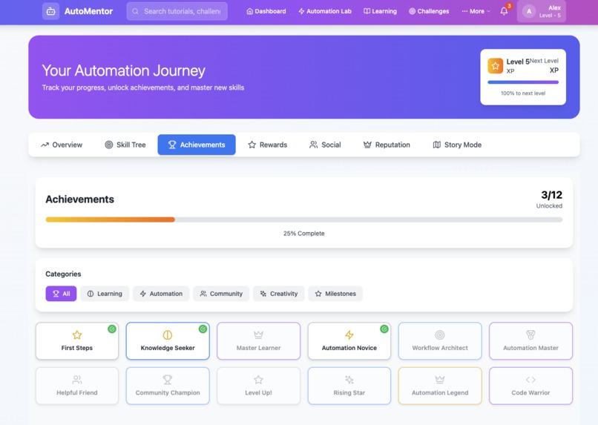Screen dimensions: 598x425
Task: Click the search magnifier icon
Action: point(135,11)
